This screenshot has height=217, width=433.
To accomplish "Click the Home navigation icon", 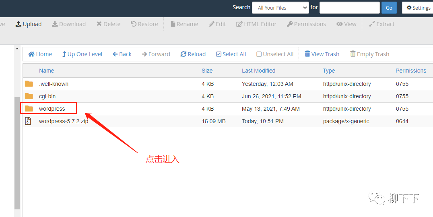I will [31, 54].
